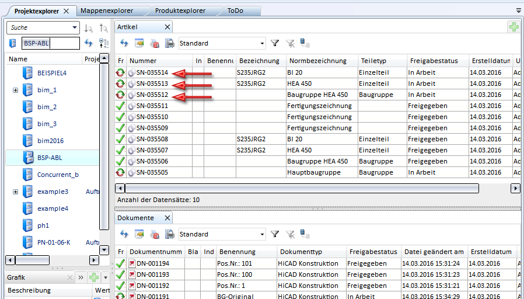Image resolution: width=524 pixels, height=299 pixels.
Task: Open Standard dropdown in Artikel toolbar
Action: coord(262,43)
